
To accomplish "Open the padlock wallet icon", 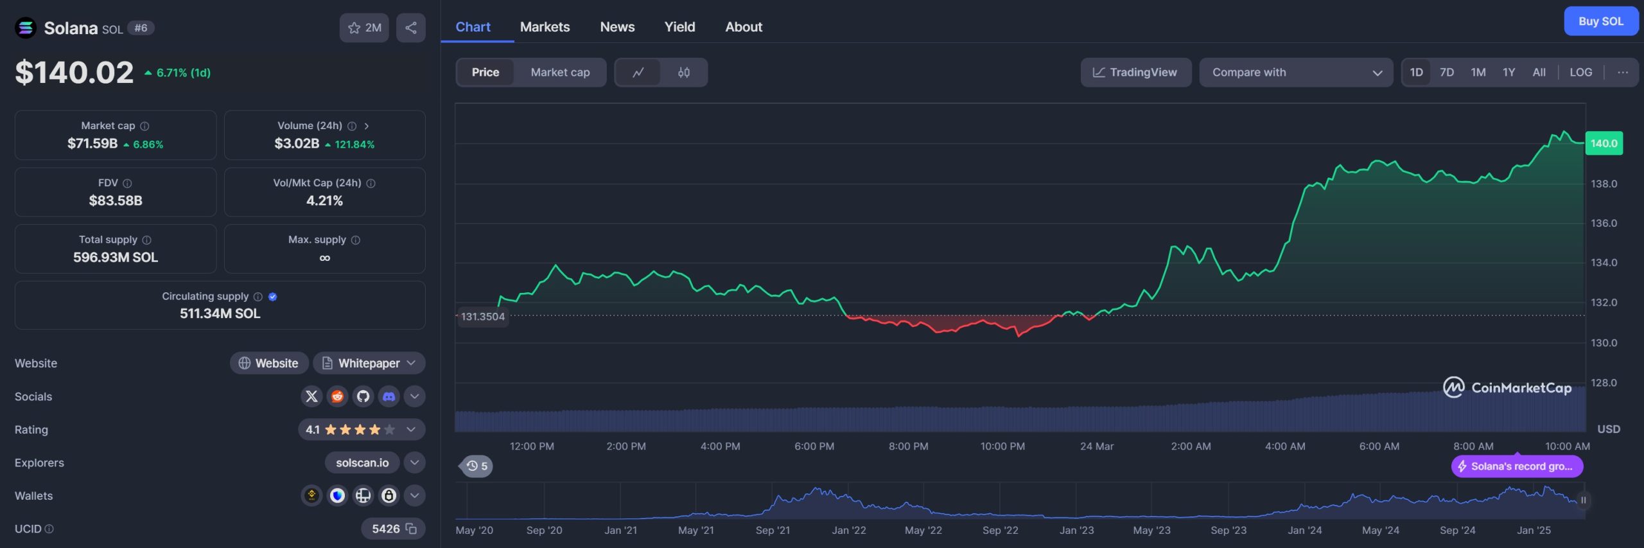I will (x=389, y=495).
